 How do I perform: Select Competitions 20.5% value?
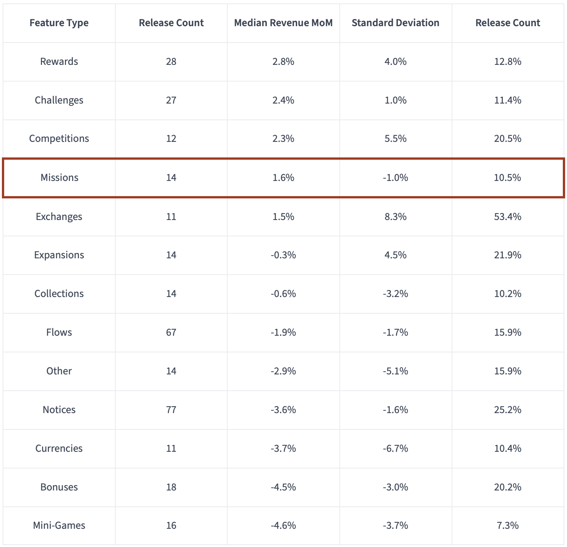508,138
